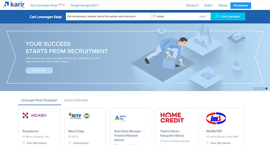Screen dimensions: 270x145
Task: Click the Home Credit logo
Action: coord(172,117)
